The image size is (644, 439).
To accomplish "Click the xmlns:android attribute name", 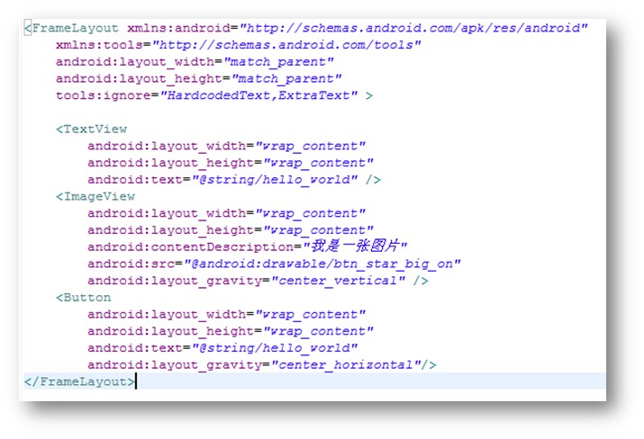I will tap(178, 28).
